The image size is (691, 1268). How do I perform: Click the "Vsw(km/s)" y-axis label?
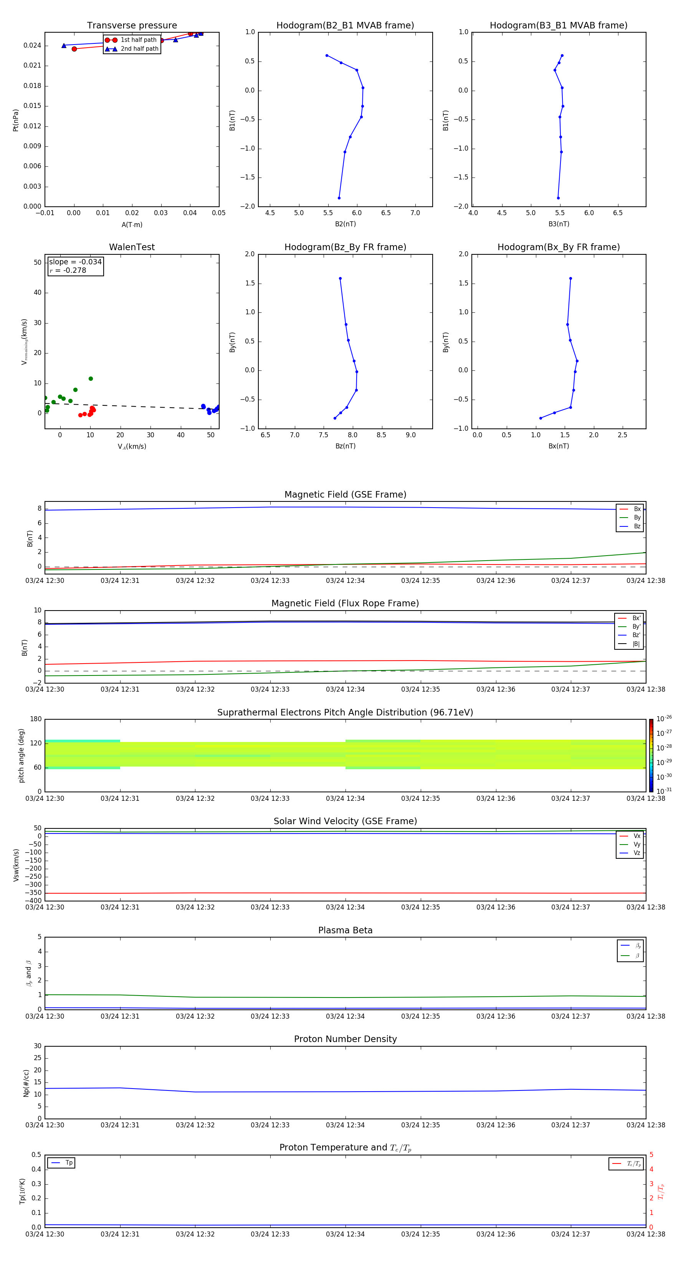pyautogui.click(x=16, y=865)
